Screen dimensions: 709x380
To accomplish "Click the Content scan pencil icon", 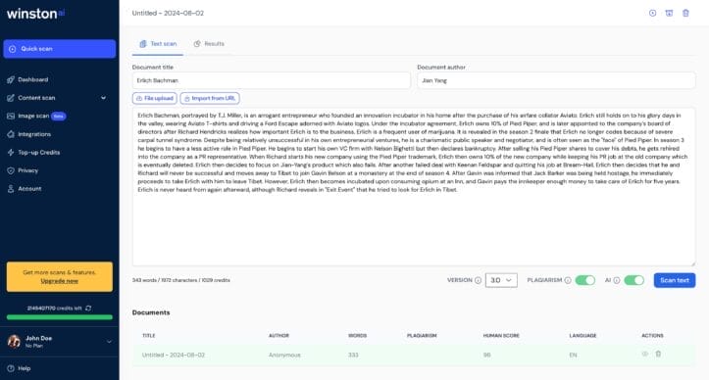I will [x=11, y=98].
